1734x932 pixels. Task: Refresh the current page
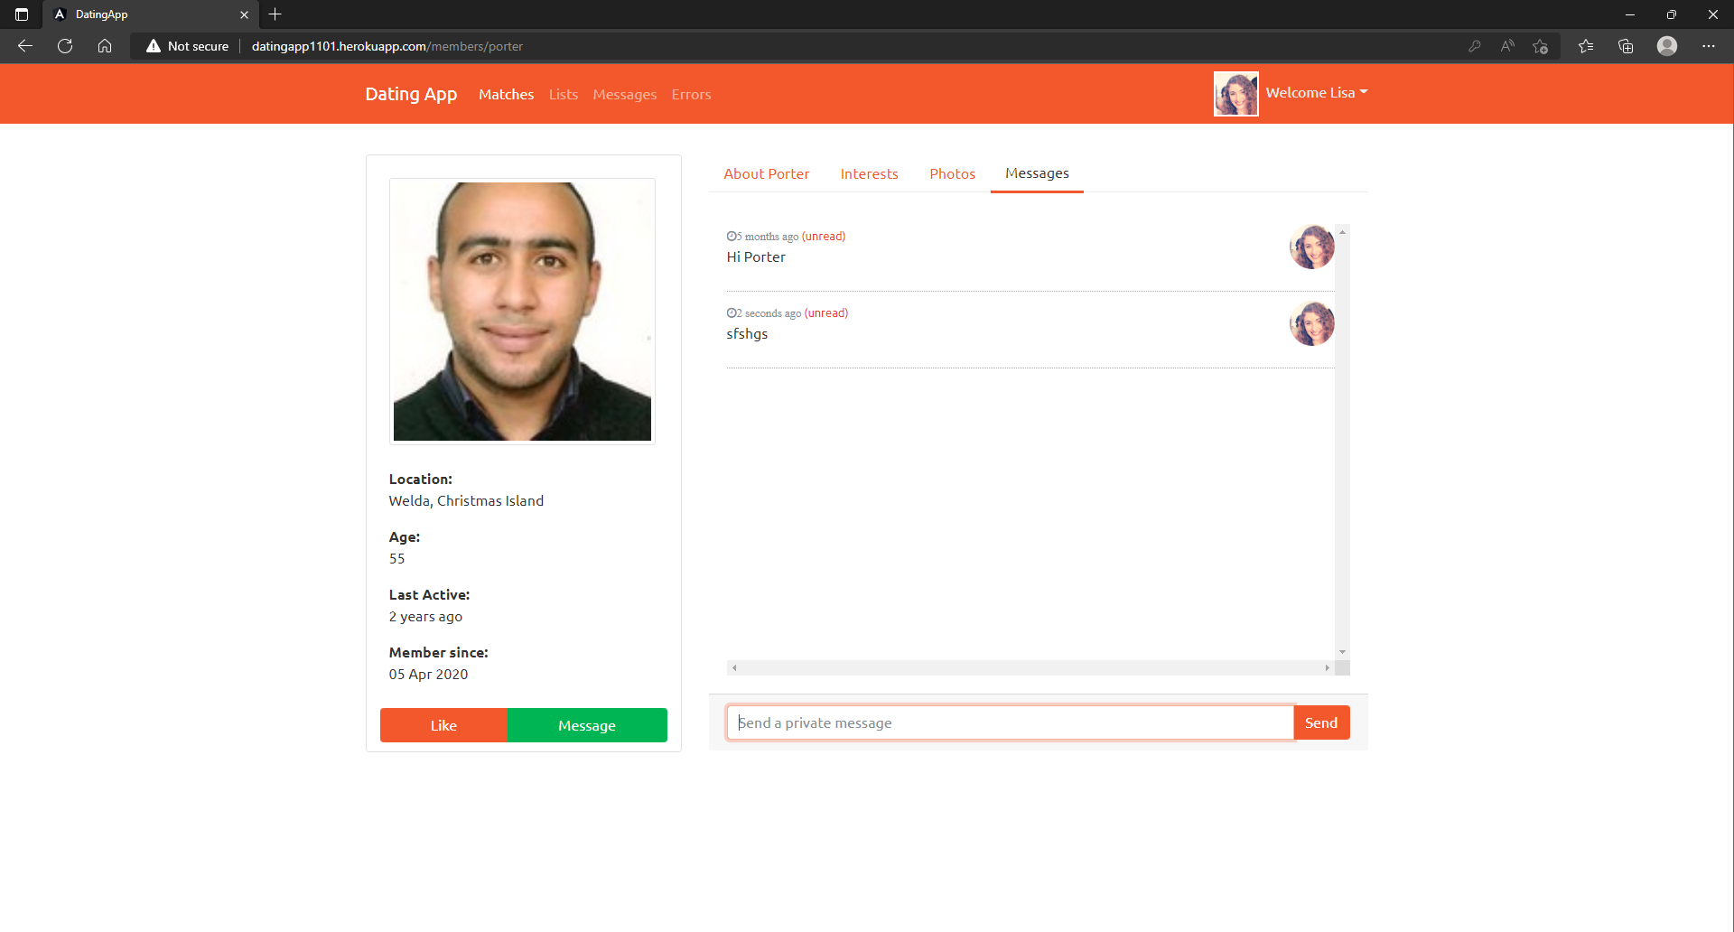click(x=64, y=46)
